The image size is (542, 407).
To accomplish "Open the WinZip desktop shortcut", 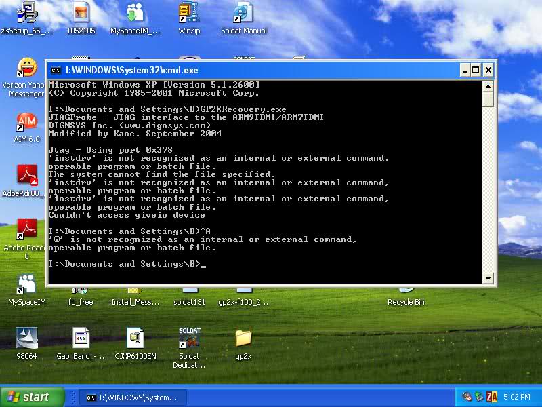I will [189, 13].
